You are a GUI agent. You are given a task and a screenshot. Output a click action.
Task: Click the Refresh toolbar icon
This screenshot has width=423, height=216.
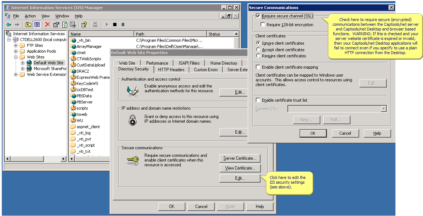tap(64, 25)
